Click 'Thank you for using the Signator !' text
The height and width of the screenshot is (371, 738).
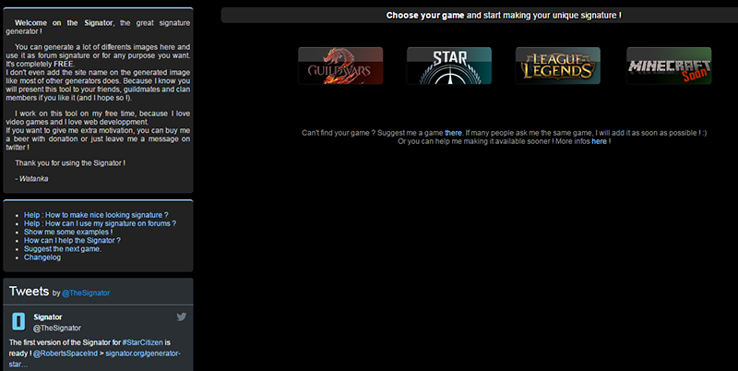click(70, 163)
